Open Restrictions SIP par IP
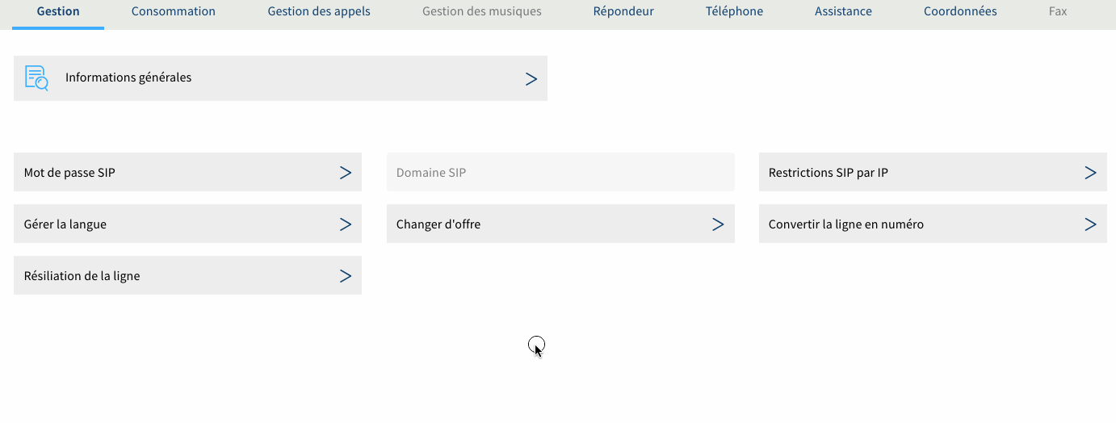Viewport: 1116px width, 423px height. point(829,173)
